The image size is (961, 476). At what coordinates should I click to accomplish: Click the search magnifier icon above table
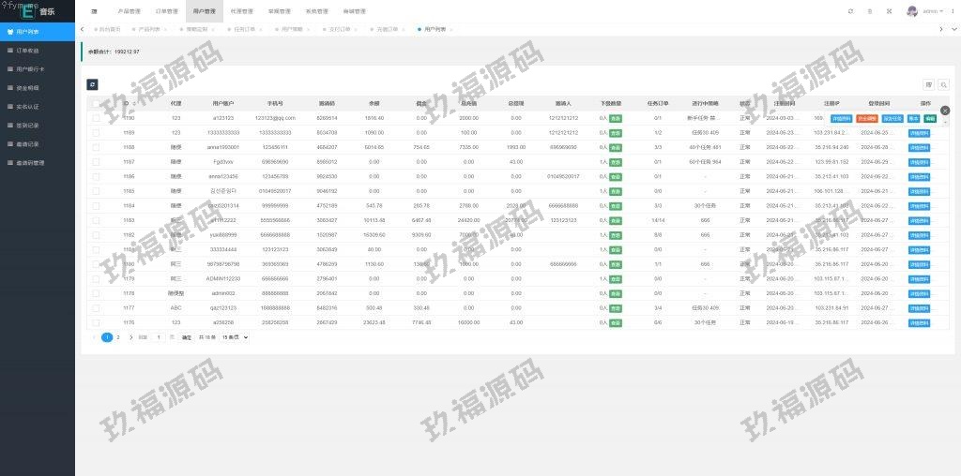coord(943,84)
